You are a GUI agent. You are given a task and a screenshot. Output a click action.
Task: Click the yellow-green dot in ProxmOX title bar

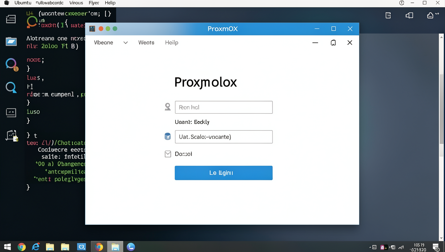coord(108,29)
